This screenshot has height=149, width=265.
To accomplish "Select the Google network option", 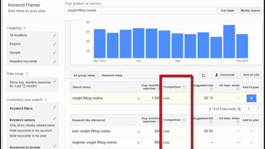I will [x=33, y=53].
